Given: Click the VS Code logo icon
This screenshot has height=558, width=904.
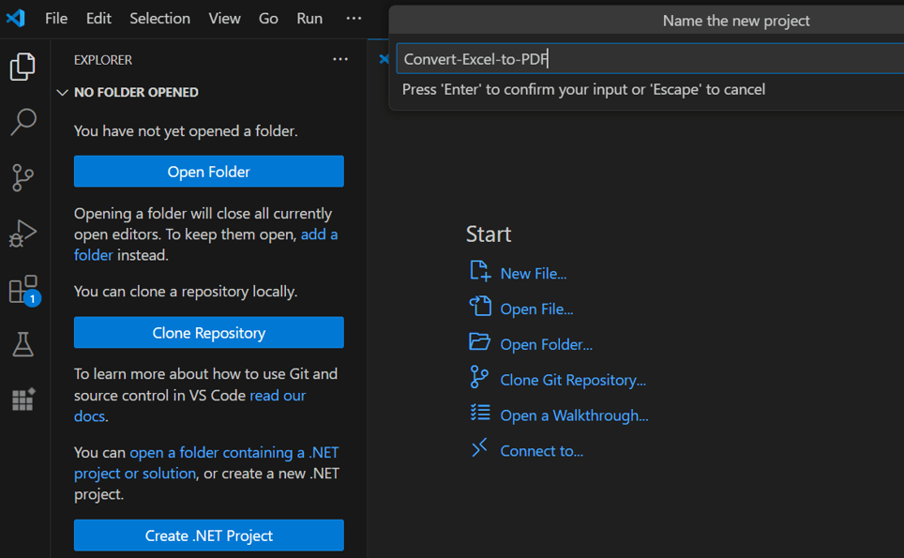Looking at the screenshot, I should coord(15,16).
